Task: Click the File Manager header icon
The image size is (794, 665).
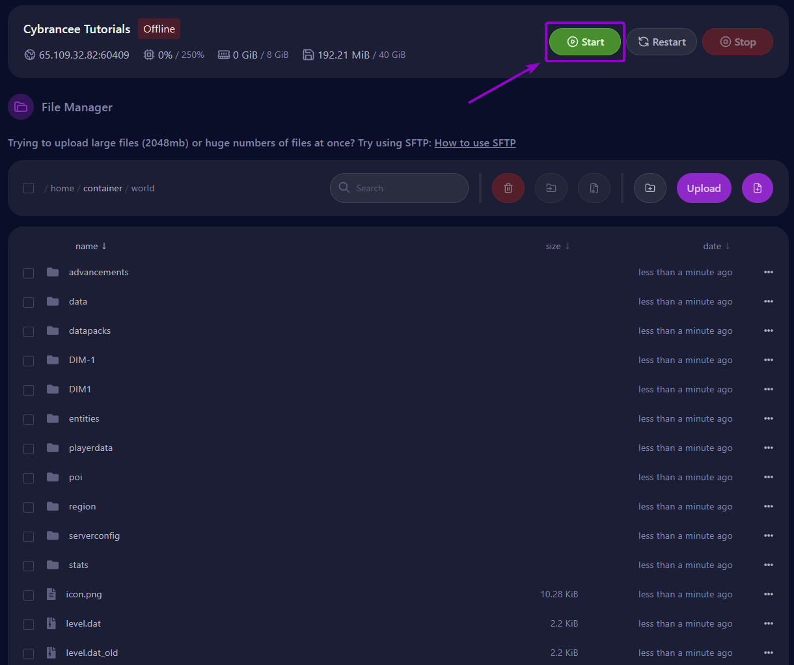Action: coord(21,107)
